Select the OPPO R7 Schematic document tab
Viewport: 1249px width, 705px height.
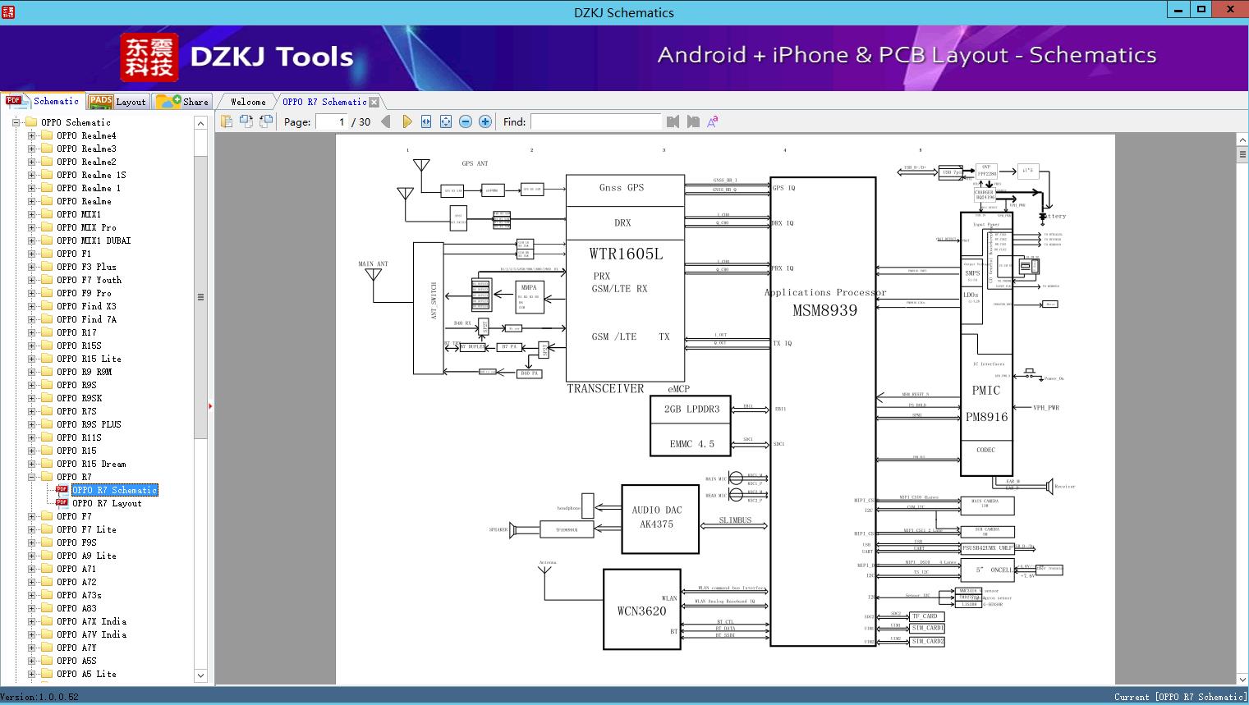324,102
